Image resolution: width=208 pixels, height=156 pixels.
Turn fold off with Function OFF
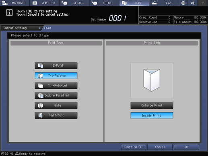tap(134, 147)
